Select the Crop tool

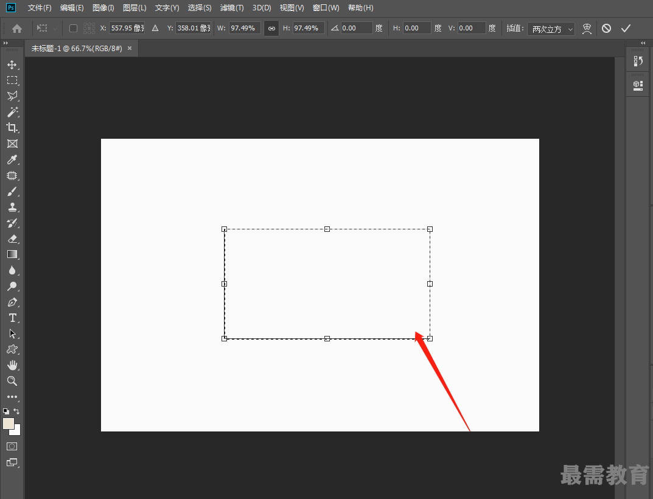[12, 128]
